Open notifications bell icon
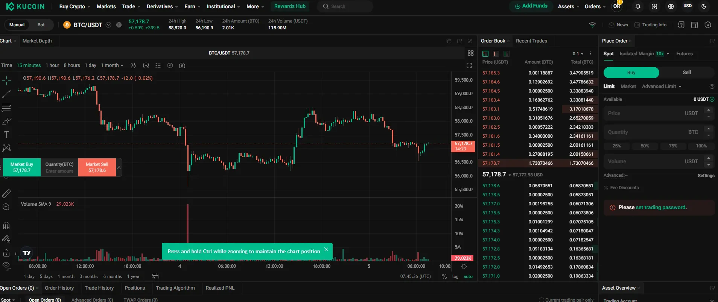 click(638, 6)
